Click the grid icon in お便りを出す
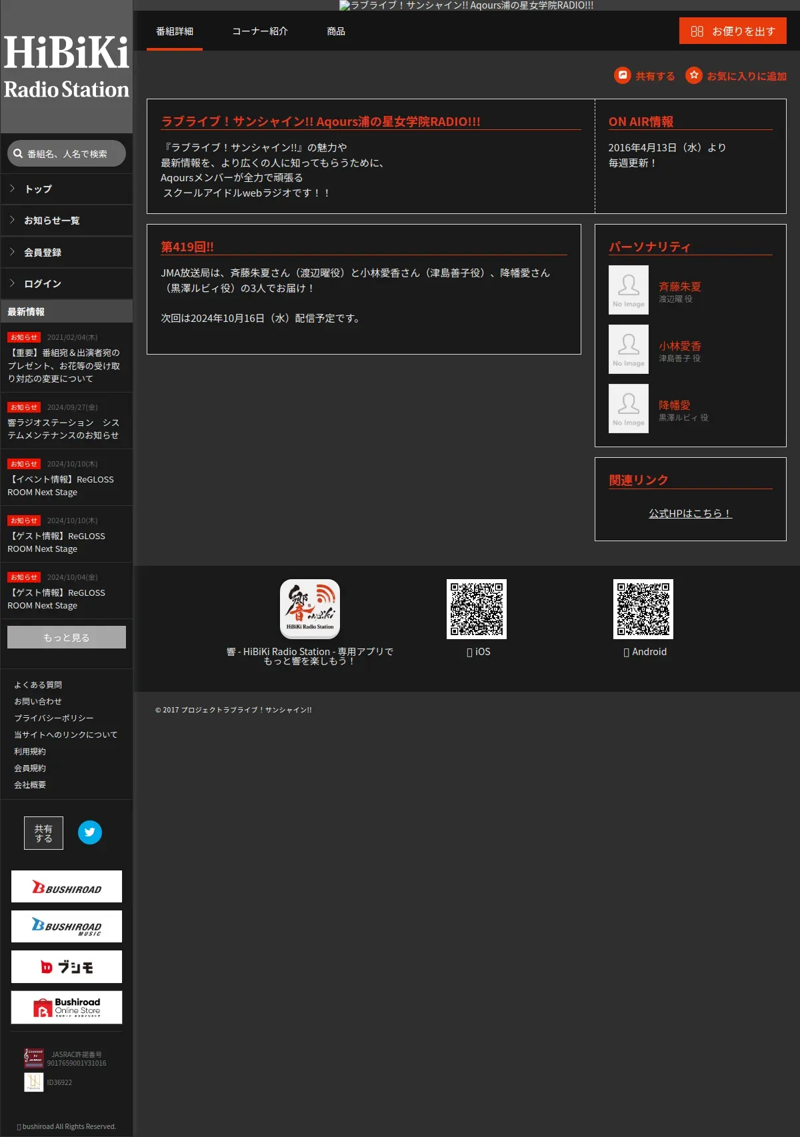Image resolution: width=800 pixels, height=1137 pixels. [697, 31]
